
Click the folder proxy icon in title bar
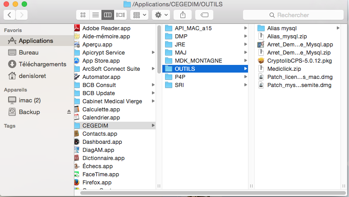127,4
